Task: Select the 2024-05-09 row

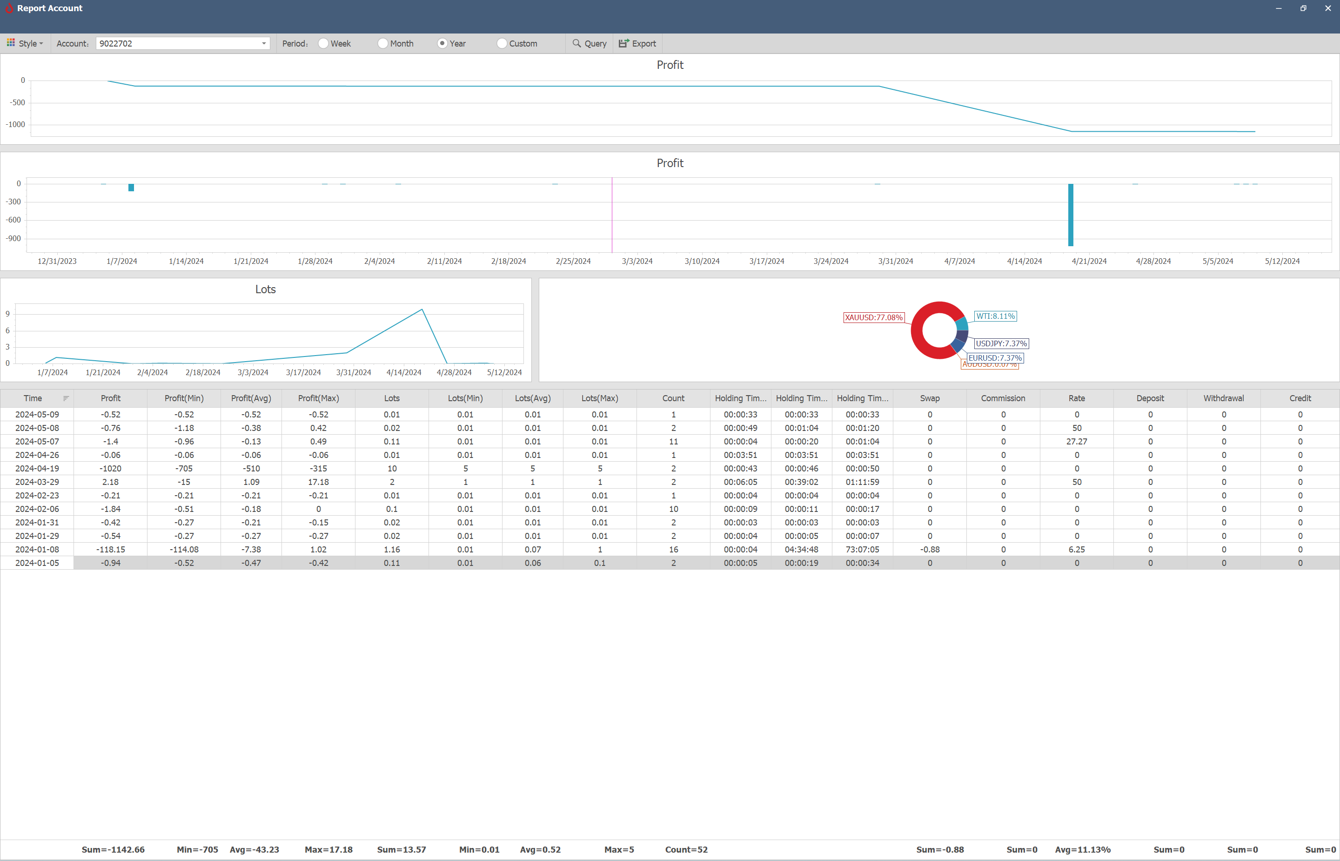Action: click(x=670, y=414)
